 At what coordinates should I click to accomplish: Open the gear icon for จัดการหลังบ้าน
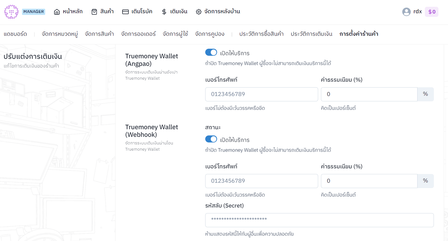(x=198, y=12)
